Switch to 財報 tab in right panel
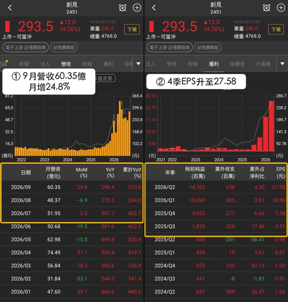 193,64
